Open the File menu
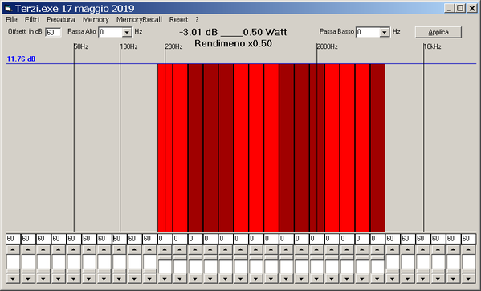This screenshot has width=481, height=291. 11,19
